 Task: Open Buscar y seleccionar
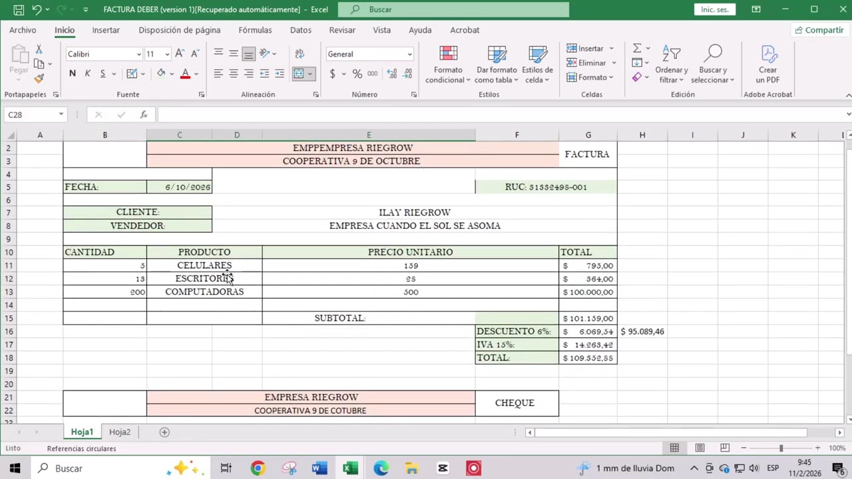pos(712,65)
